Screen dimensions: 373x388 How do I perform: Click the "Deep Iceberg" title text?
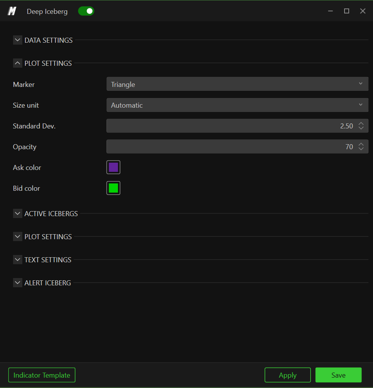[47, 12]
